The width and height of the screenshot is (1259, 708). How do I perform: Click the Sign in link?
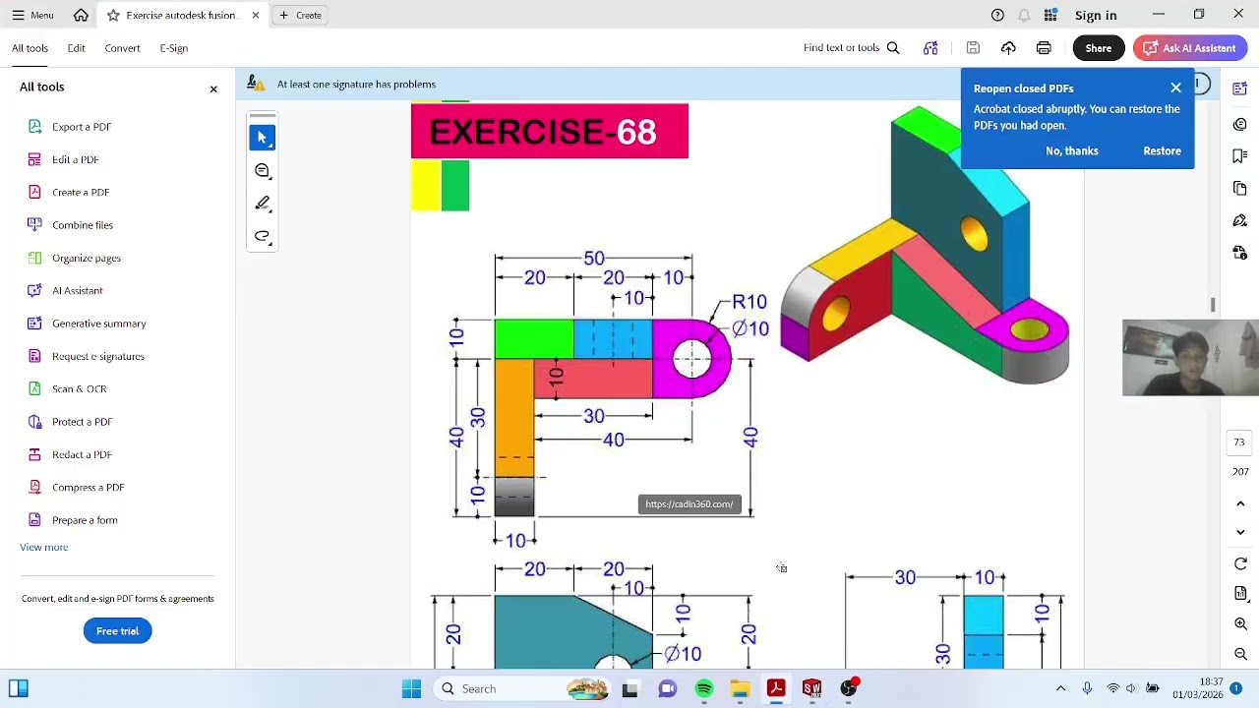1096,15
